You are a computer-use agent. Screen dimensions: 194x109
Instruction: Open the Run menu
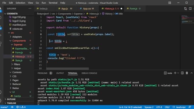(x=44, y=3)
